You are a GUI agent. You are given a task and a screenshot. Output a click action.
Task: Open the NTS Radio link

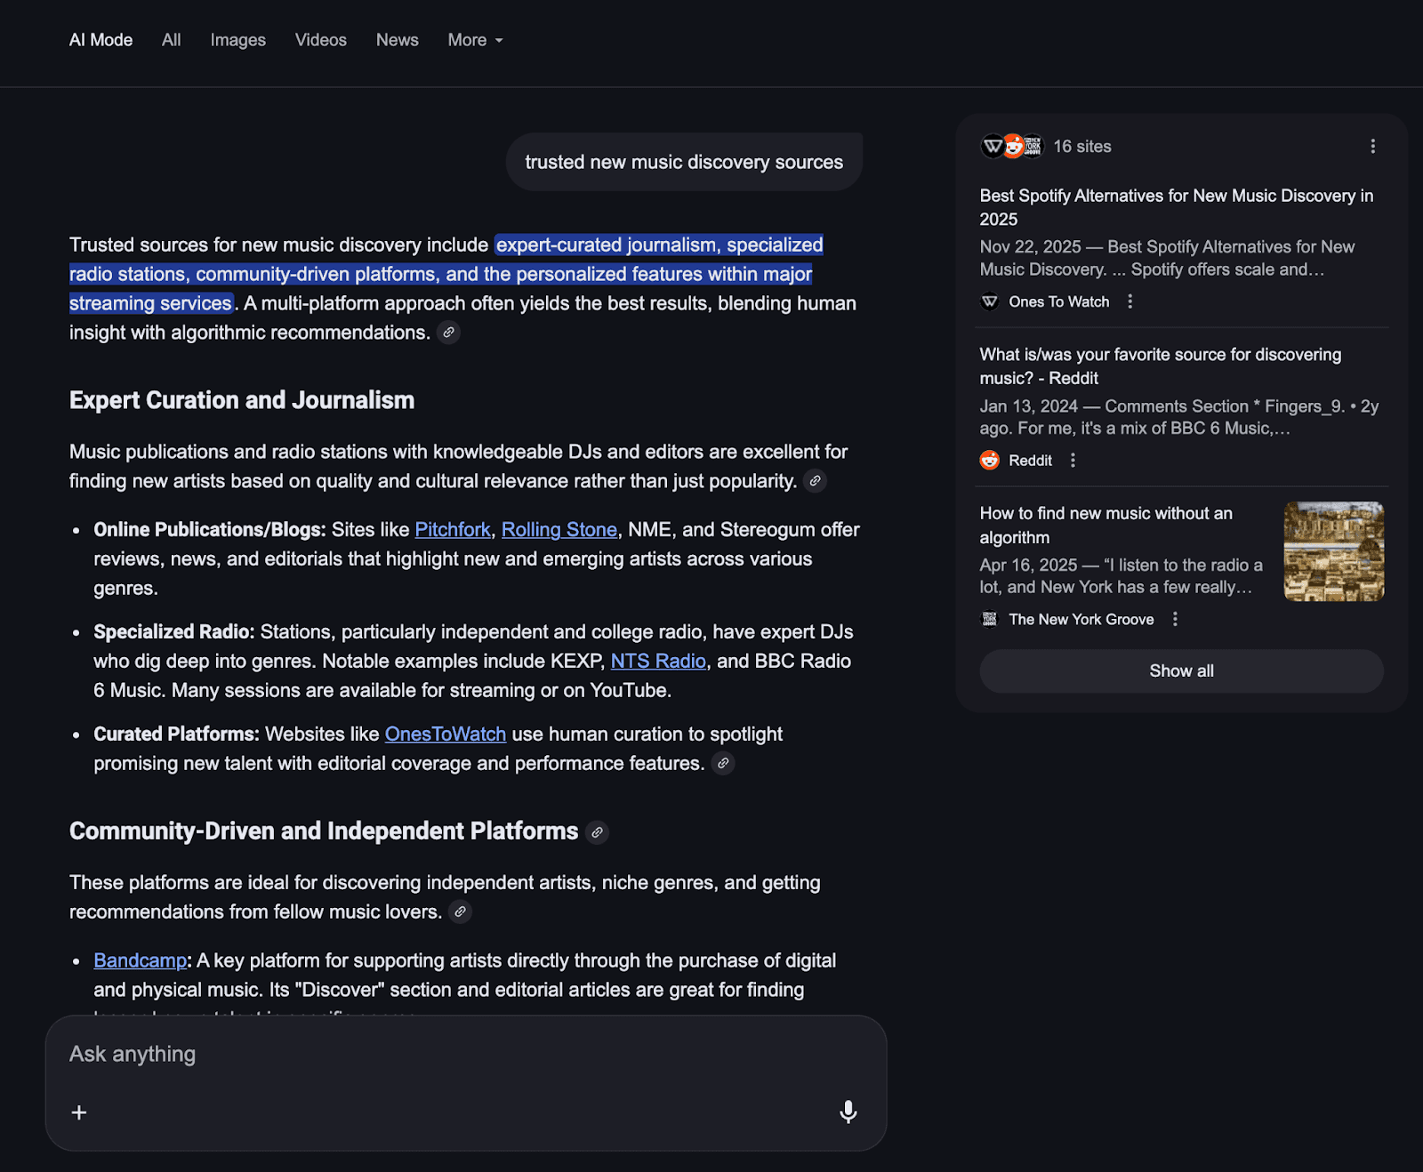[x=658, y=662]
